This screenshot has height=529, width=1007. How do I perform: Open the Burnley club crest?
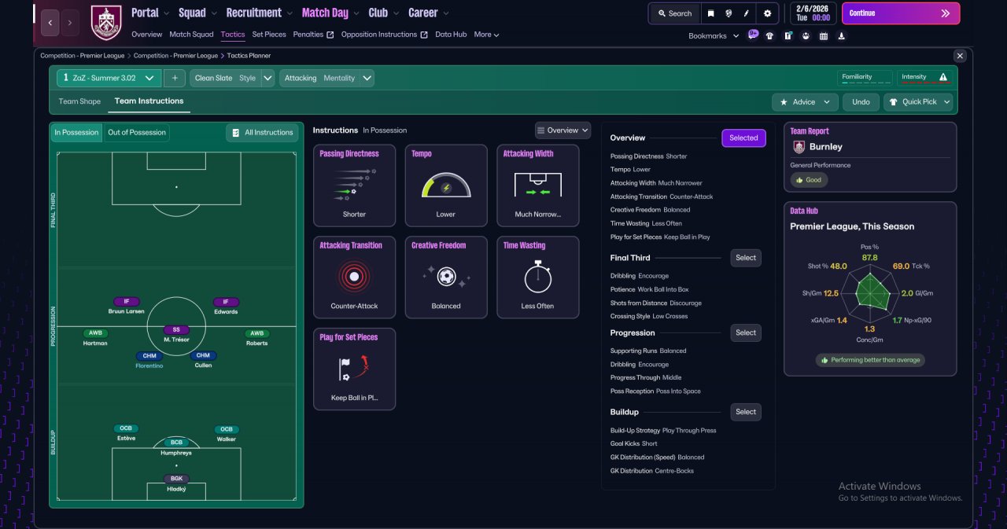pyautogui.click(x=106, y=23)
